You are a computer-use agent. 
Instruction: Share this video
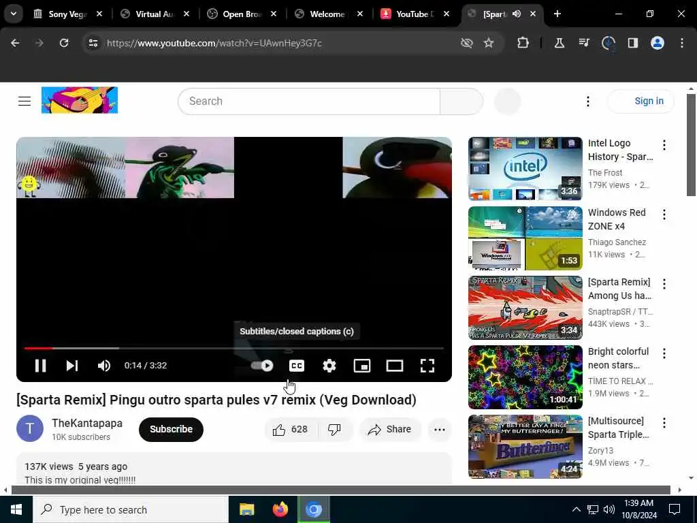point(390,429)
